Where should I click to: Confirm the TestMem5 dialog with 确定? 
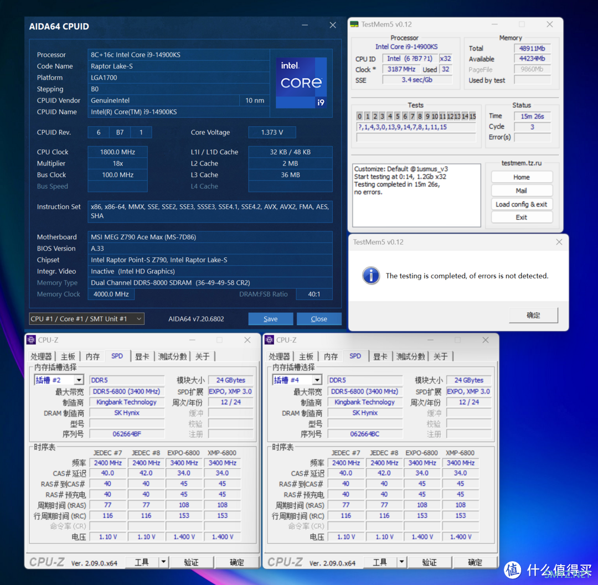[534, 315]
